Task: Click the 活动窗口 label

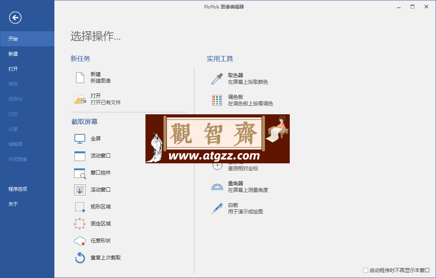Action: click(x=101, y=156)
